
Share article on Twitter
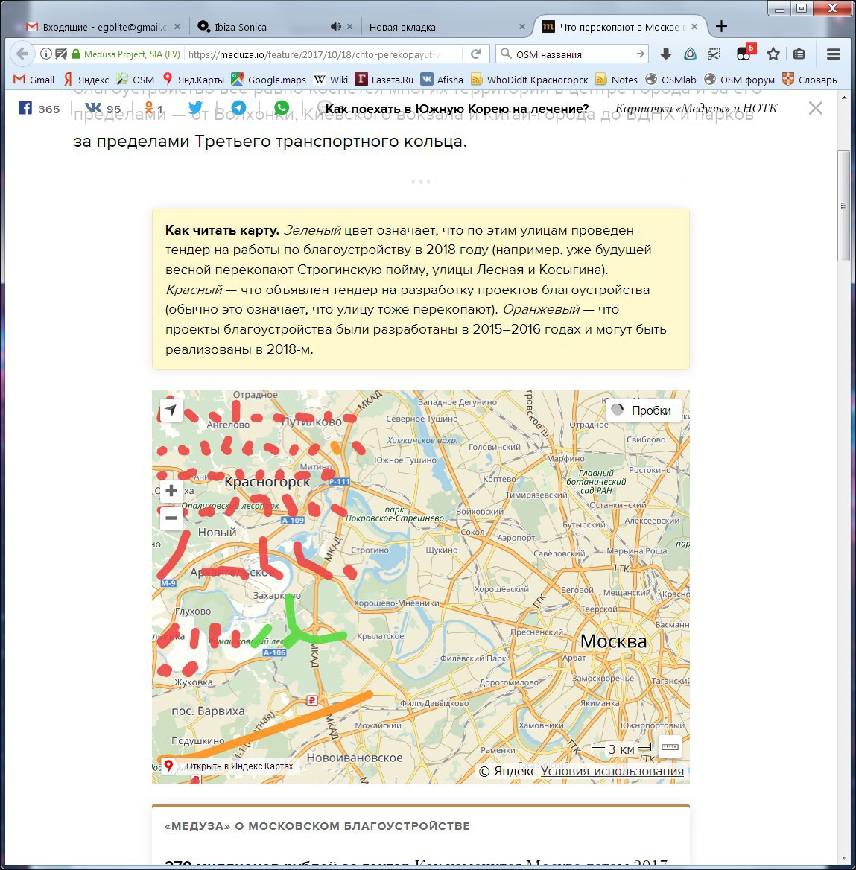point(195,108)
